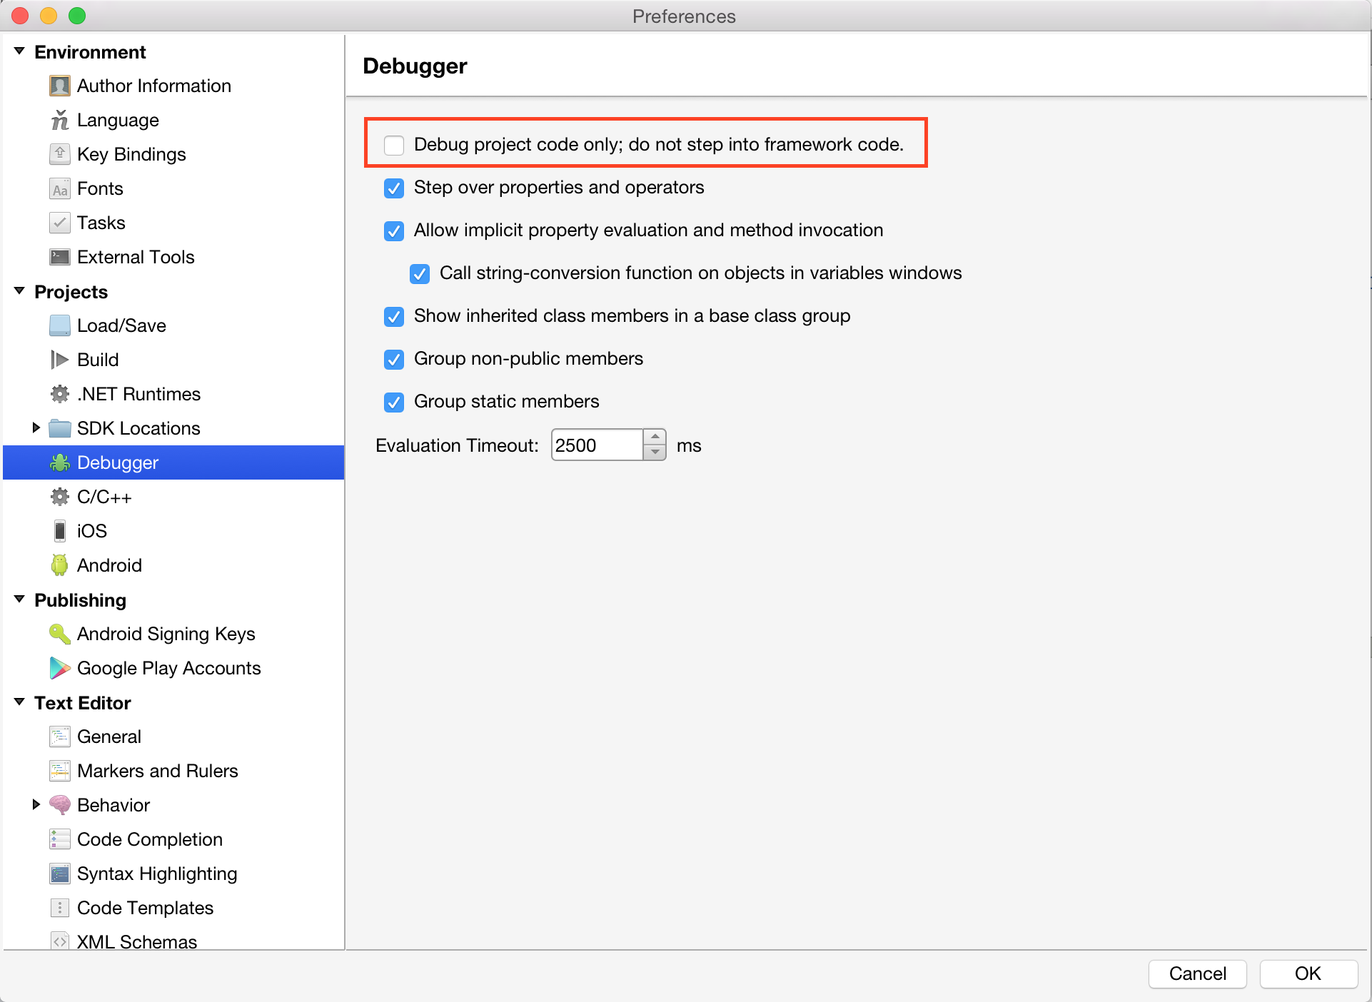The height and width of the screenshot is (1002, 1372).
Task: Click the Language icon in sidebar
Action: (60, 121)
